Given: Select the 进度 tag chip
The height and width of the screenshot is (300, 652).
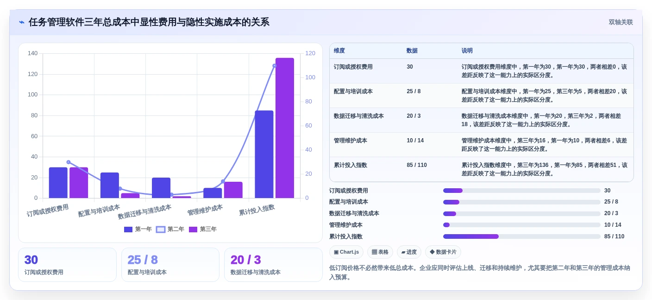Looking at the screenshot, I should pos(409,252).
